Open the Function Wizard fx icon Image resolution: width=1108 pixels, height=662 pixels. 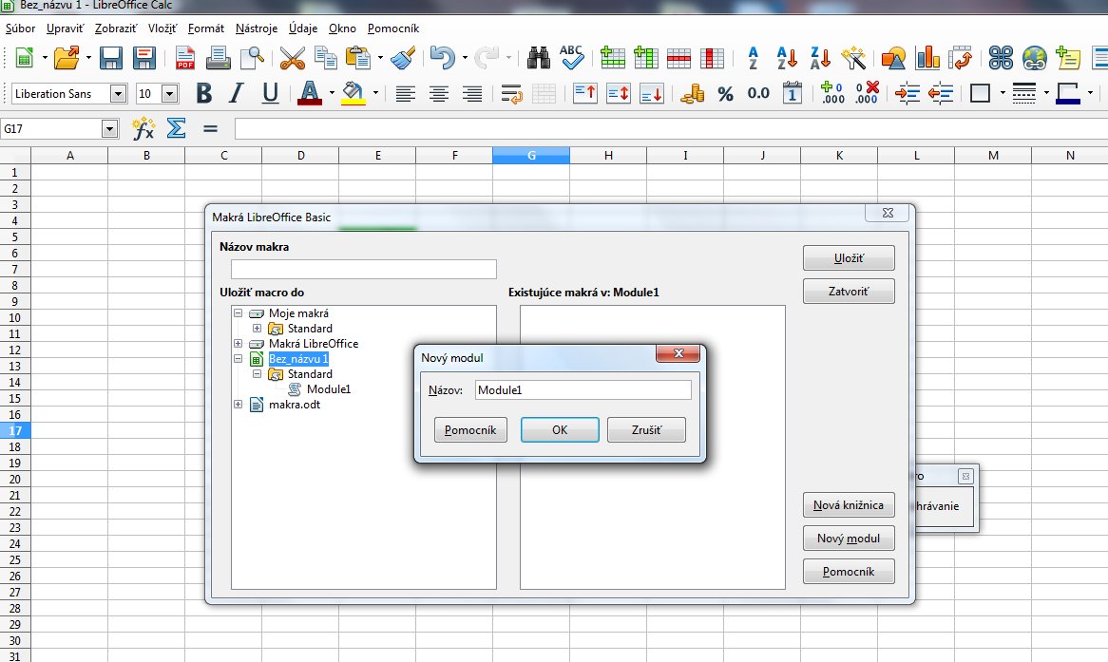click(x=143, y=128)
